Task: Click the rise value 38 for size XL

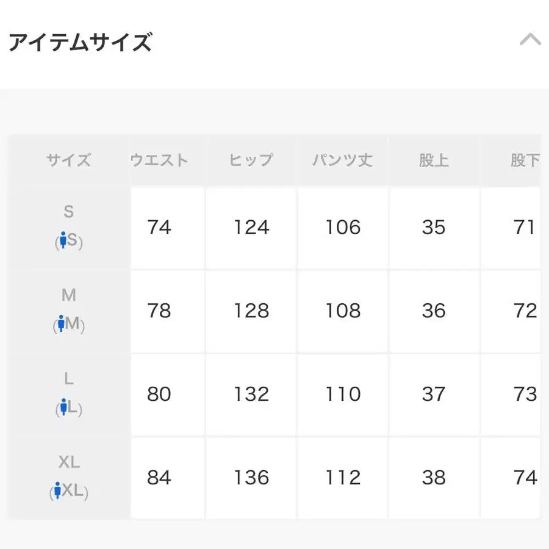Action: (x=434, y=478)
